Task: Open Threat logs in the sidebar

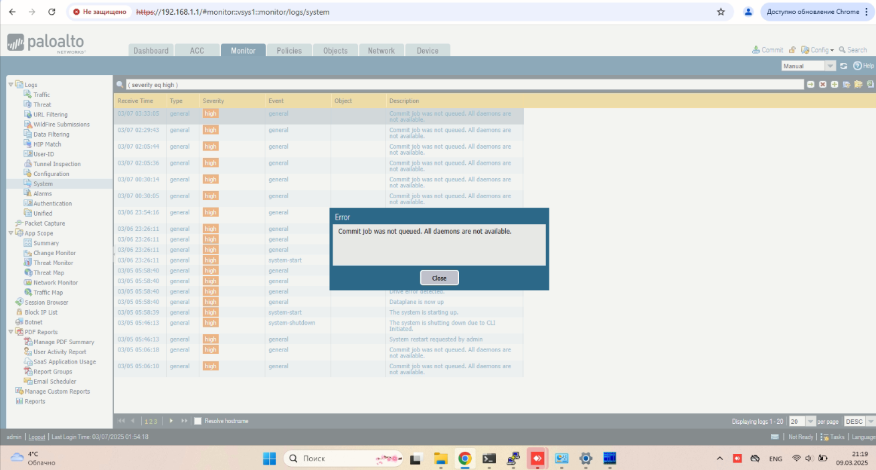Action: (42, 104)
